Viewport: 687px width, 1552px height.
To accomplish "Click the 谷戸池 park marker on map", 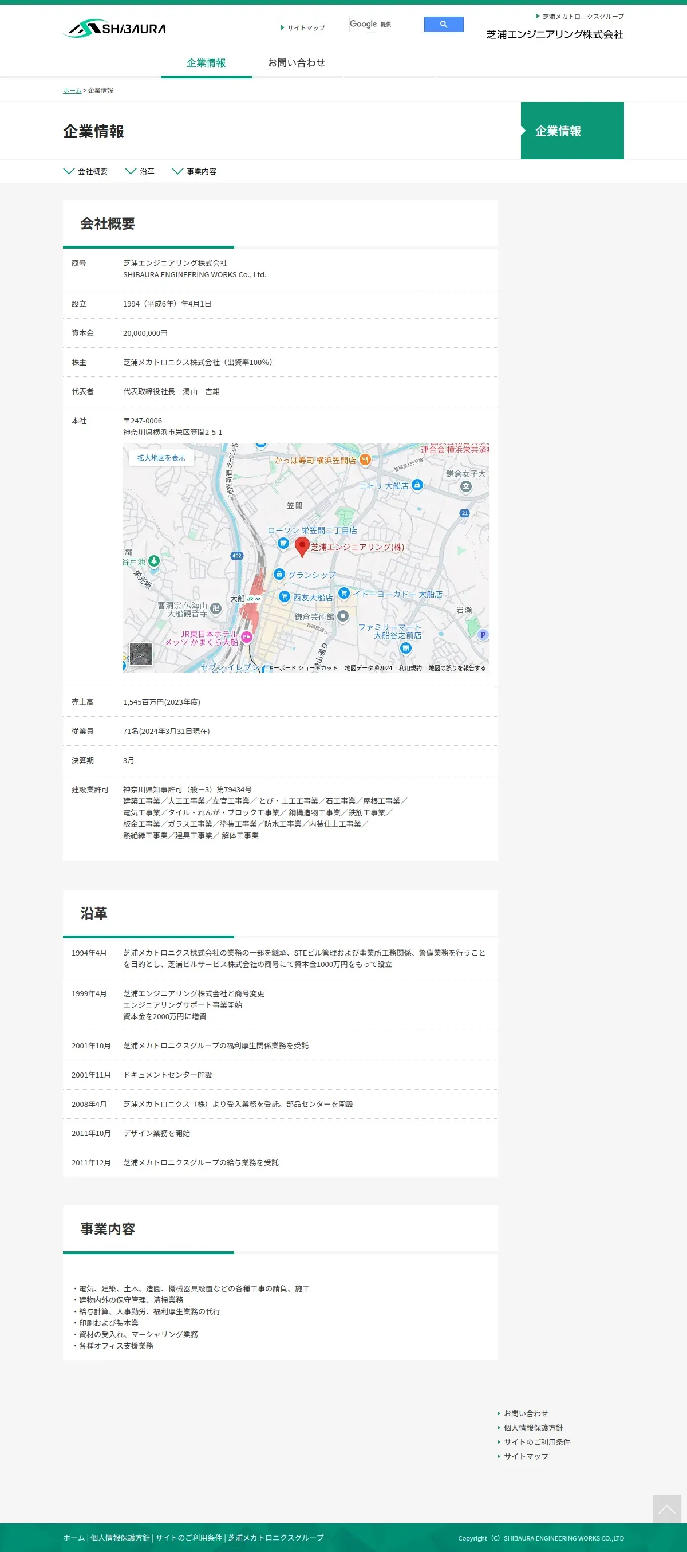I will tap(154, 561).
